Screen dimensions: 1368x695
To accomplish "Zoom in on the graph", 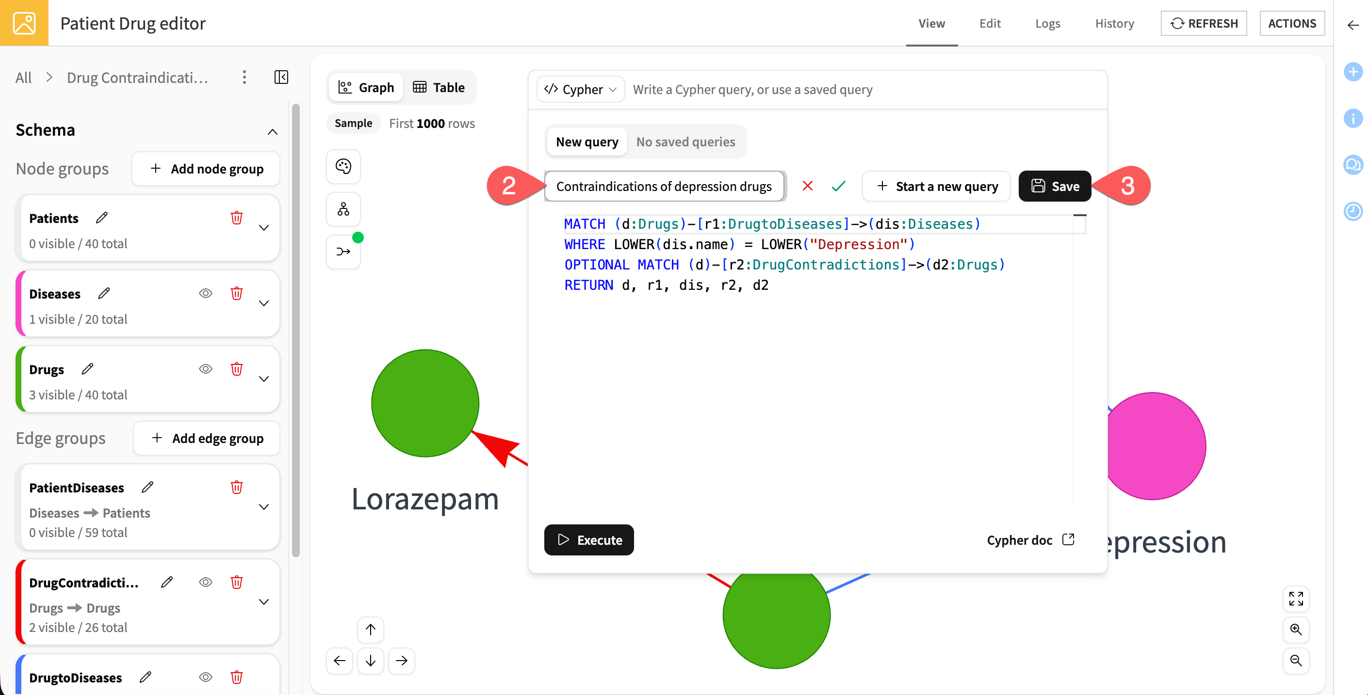I will coord(1296,630).
